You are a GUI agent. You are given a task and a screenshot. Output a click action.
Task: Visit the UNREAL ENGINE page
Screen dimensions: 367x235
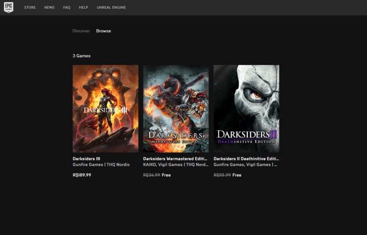tap(111, 7)
